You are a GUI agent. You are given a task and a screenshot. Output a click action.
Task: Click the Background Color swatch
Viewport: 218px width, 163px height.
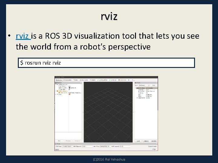(x=70, y=88)
